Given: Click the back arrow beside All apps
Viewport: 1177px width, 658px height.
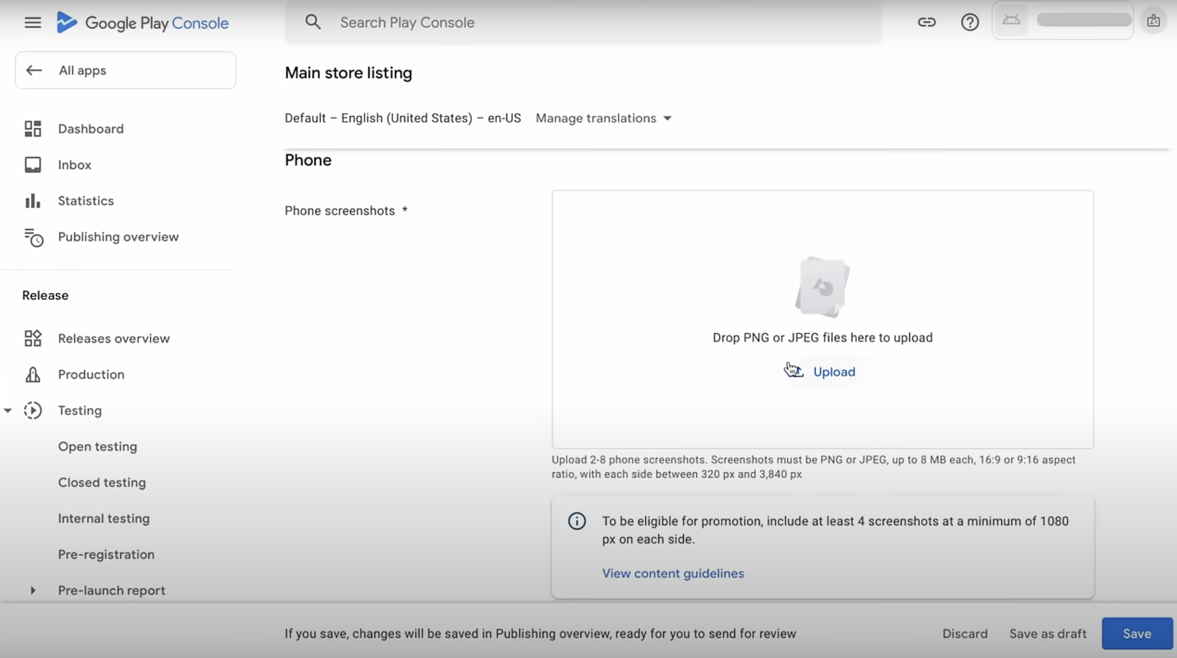Looking at the screenshot, I should point(34,70).
